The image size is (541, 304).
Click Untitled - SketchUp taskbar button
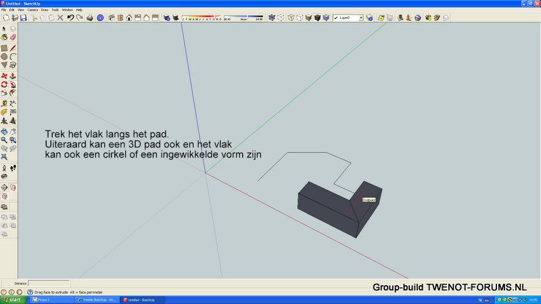pyautogui.click(x=143, y=300)
